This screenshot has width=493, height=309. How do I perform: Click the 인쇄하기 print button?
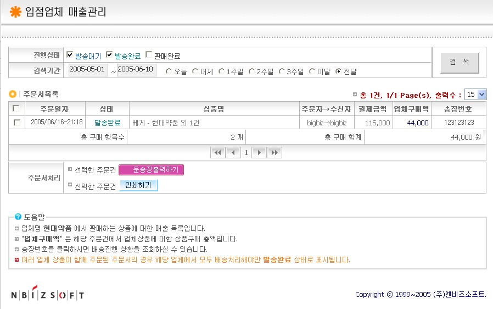click(138, 185)
